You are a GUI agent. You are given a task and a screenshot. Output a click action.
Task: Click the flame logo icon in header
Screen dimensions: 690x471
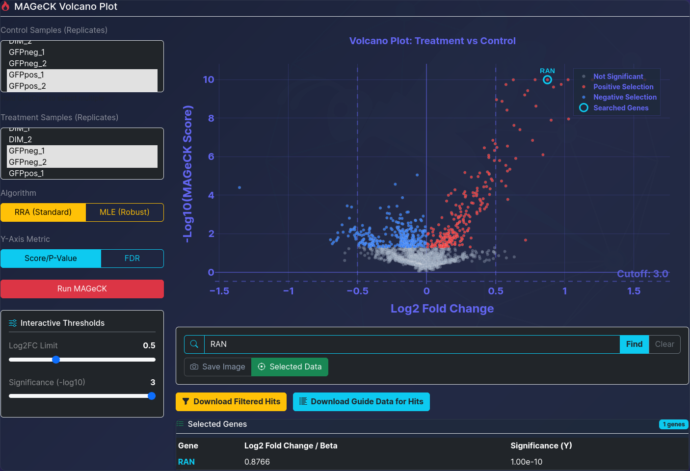5,7
